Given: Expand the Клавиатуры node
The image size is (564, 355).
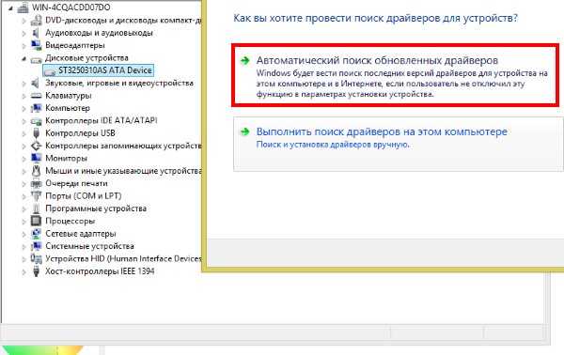Looking at the screenshot, I should point(23,96).
